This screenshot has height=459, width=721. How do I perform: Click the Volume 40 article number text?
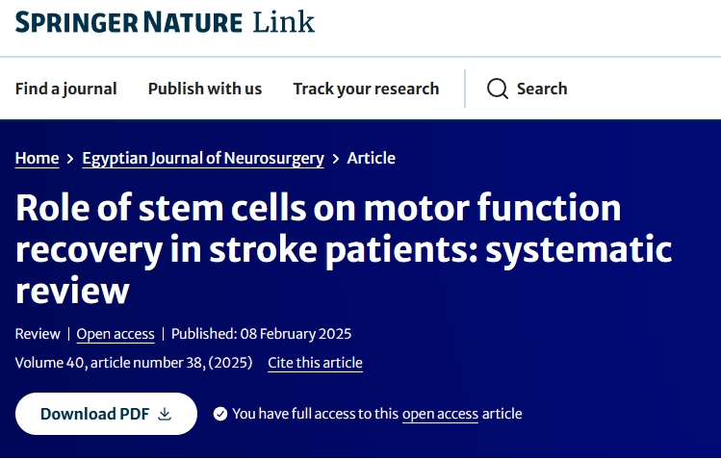pos(134,363)
